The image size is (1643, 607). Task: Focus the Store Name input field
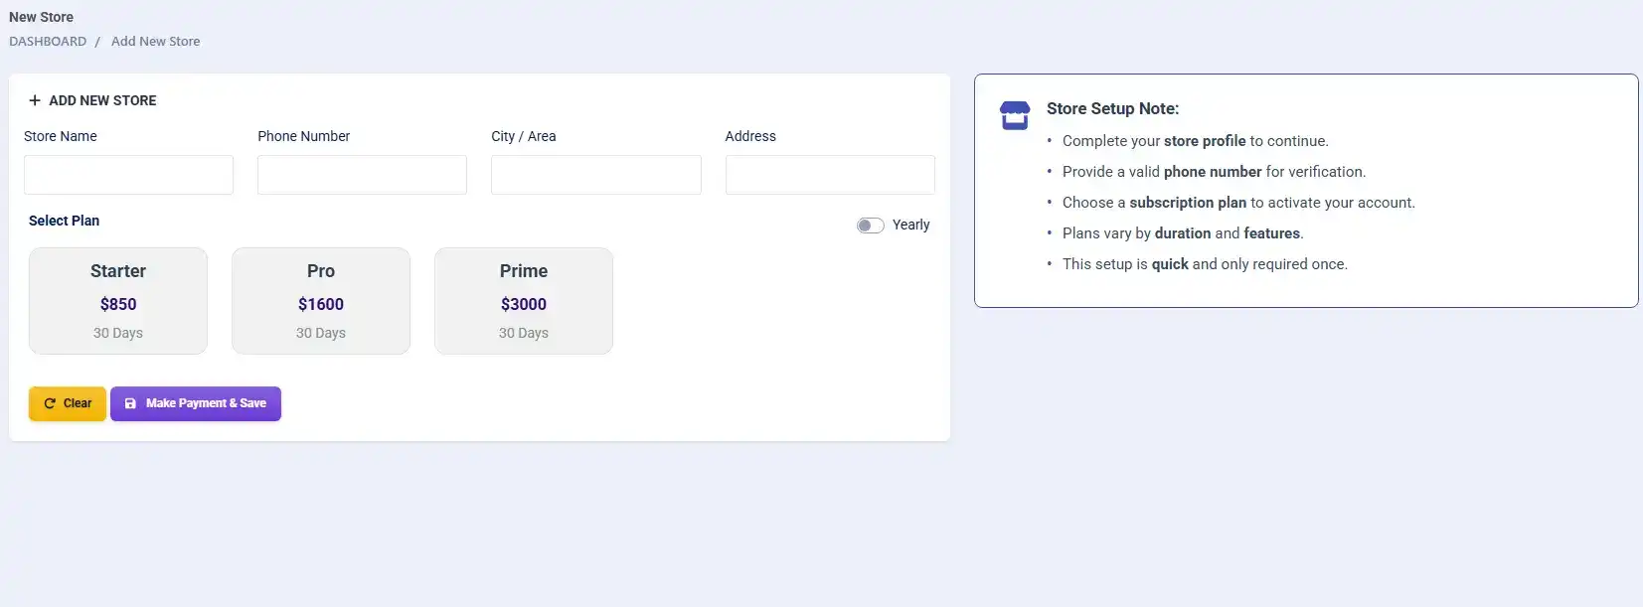pyautogui.click(x=128, y=175)
